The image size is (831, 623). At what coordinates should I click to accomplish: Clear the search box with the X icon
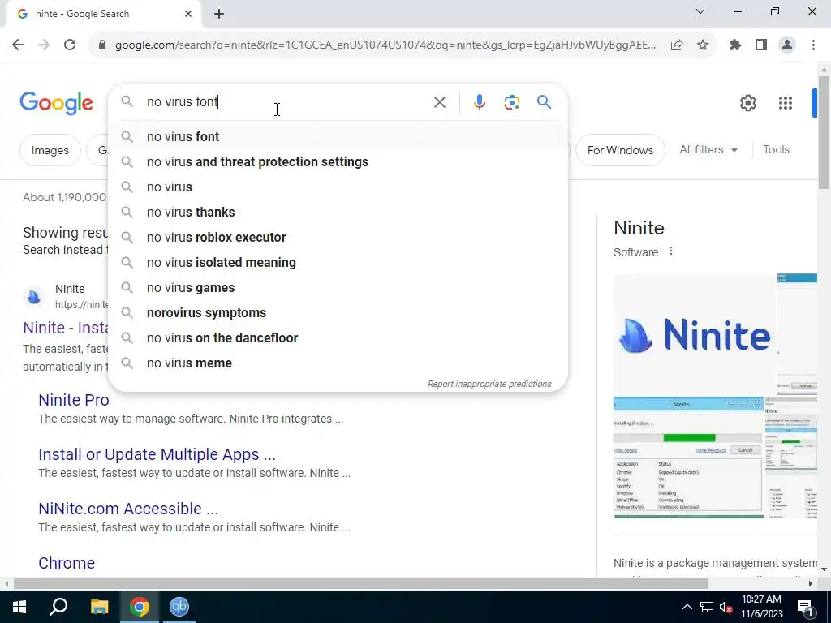pyautogui.click(x=439, y=102)
